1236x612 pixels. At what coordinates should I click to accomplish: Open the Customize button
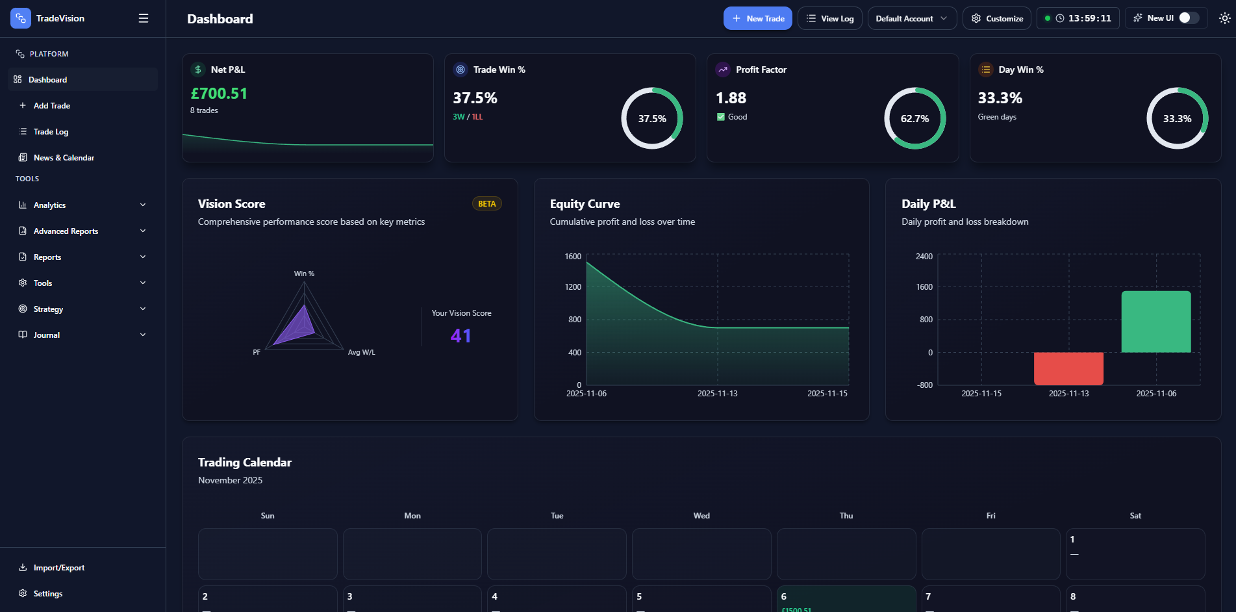[997, 18]
